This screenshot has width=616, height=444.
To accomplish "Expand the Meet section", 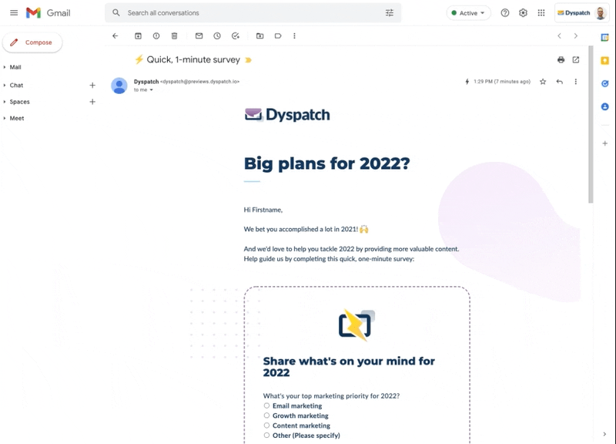I will 5,119.
